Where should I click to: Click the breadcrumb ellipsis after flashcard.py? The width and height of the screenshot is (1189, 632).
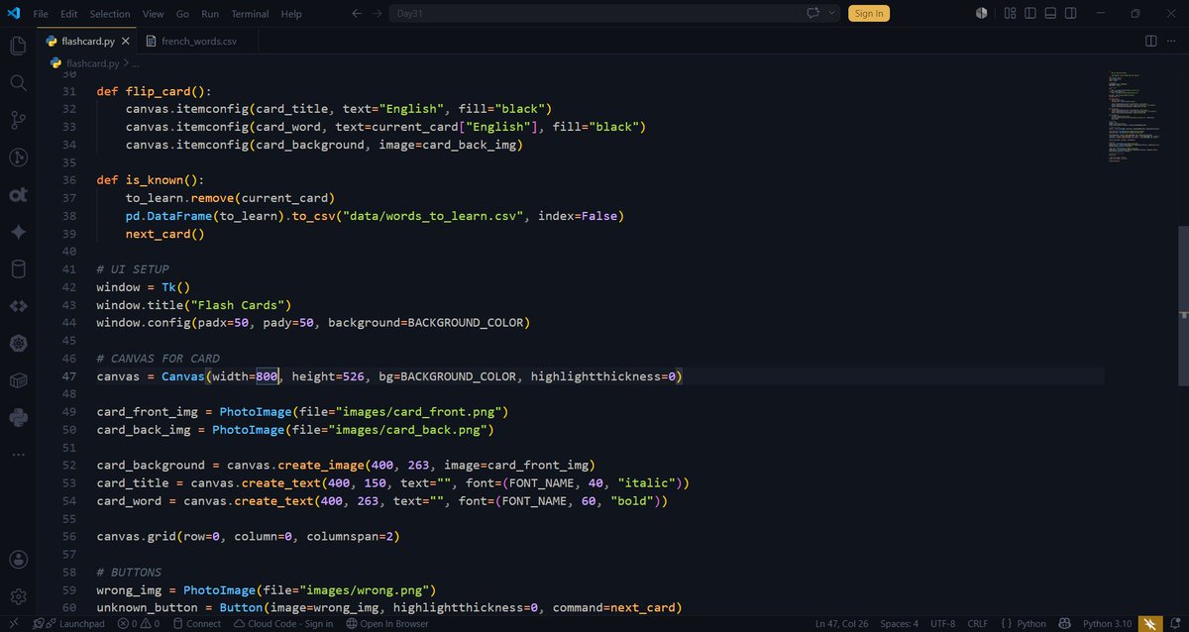pos(138,62)
